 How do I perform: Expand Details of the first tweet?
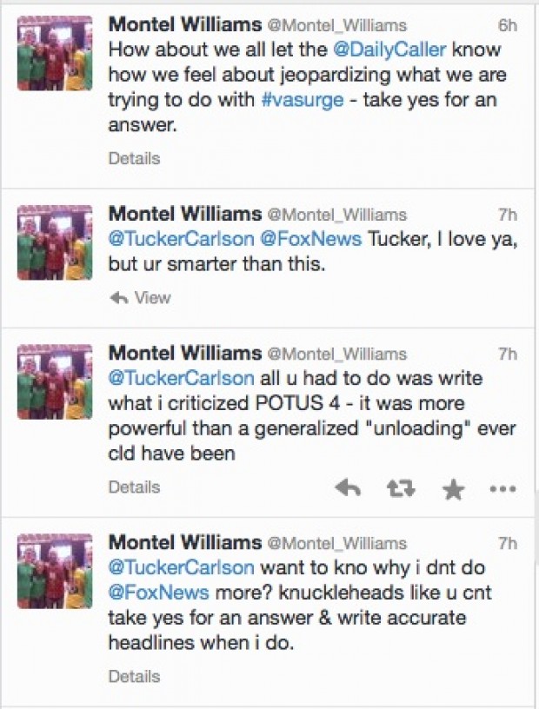coord(134,159)
